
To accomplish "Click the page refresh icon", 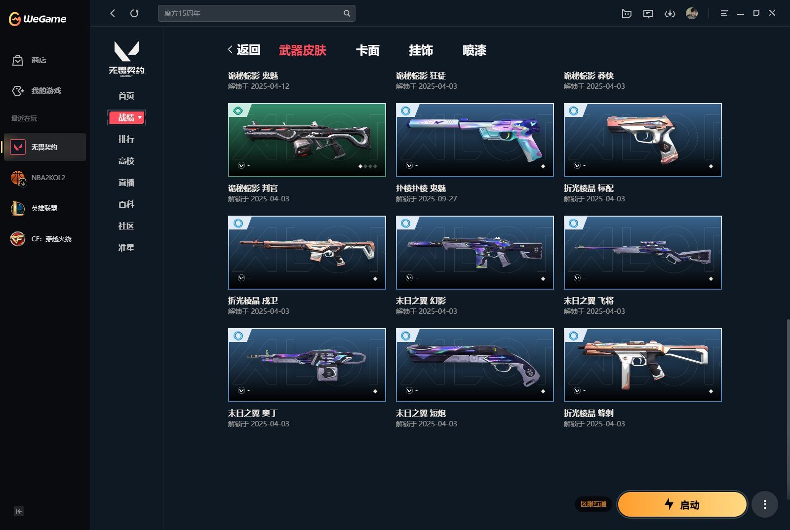I will [x=134, y=13].
